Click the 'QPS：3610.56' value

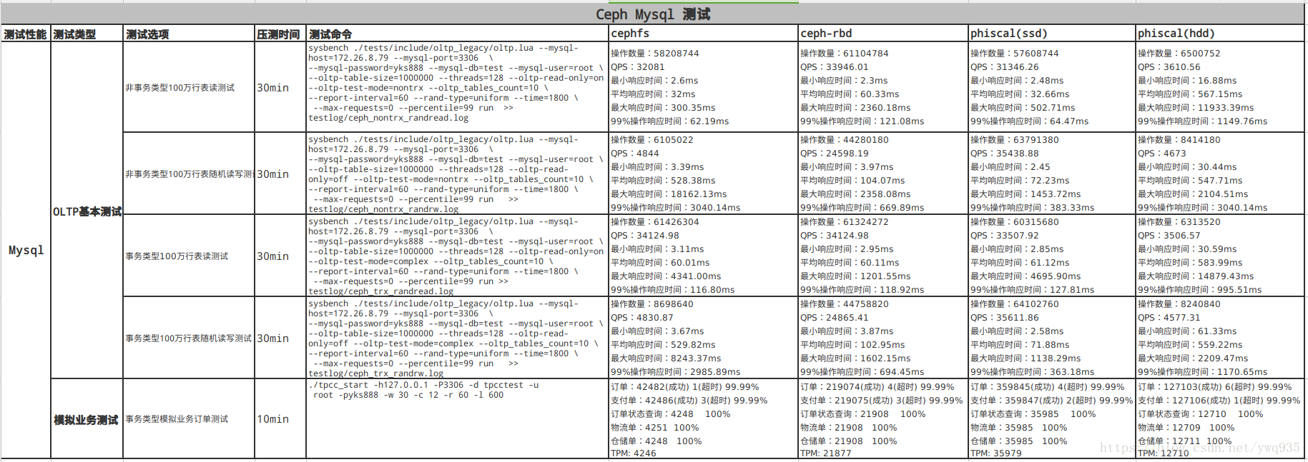click(1169, 67)
